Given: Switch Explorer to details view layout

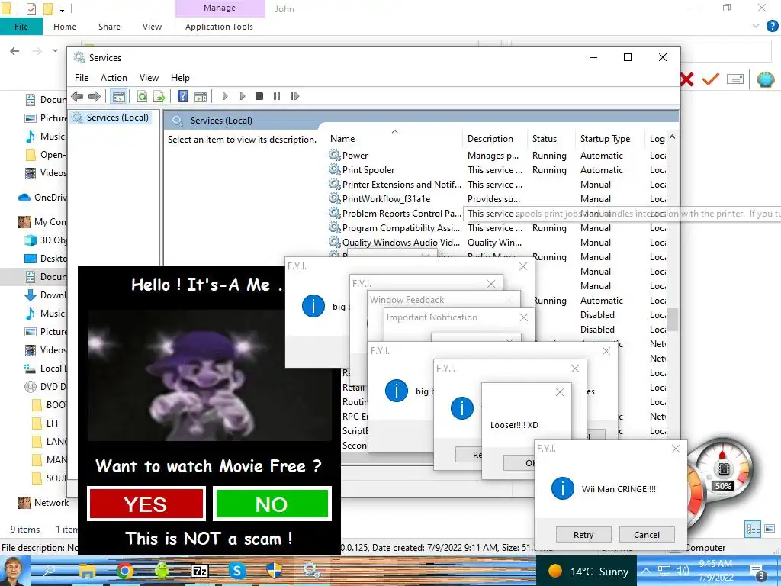Looking at the screenshot, I should [753, 530].
